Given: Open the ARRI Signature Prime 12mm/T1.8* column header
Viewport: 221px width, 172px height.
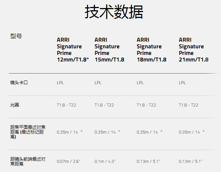Looking at the screenshot, I should point(73,49).
